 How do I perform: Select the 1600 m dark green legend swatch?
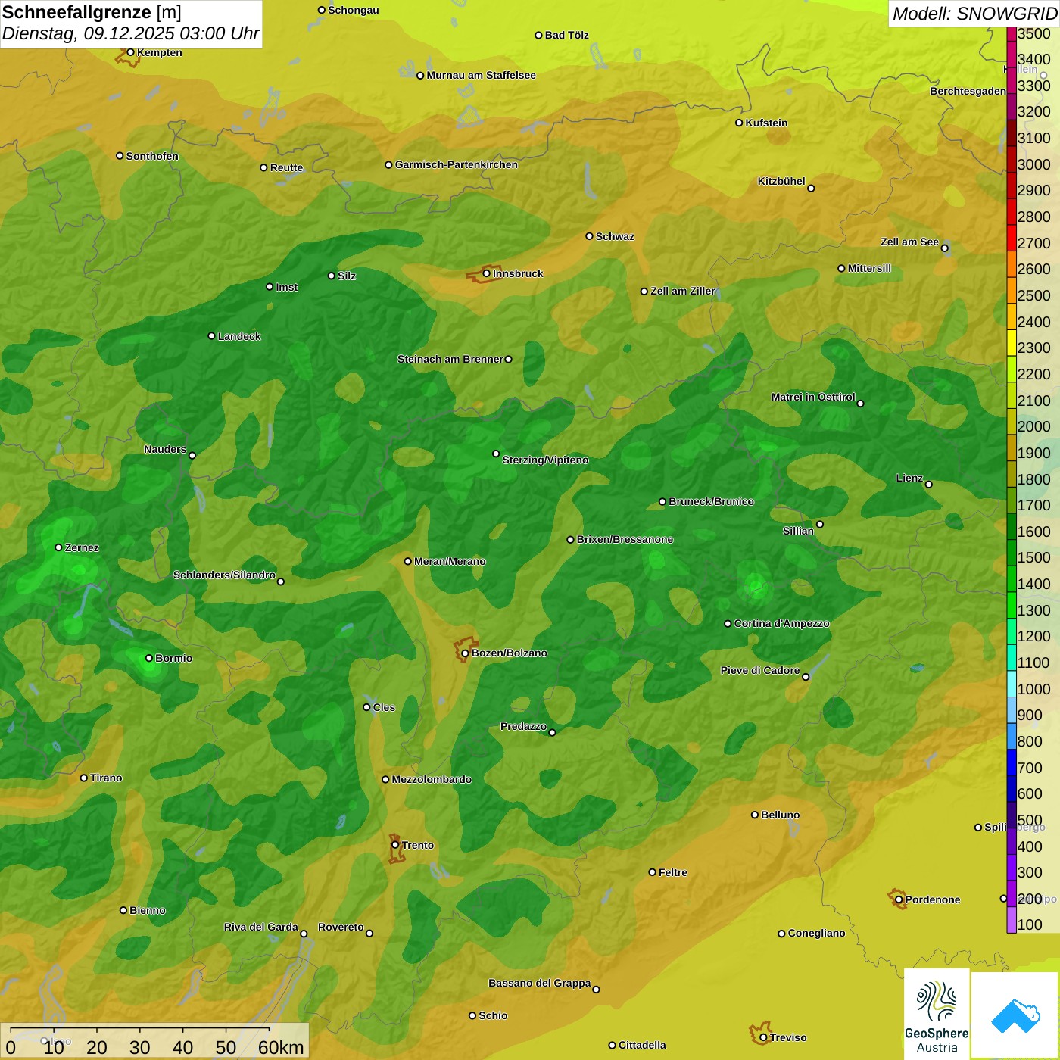click(x=1011, y=525)
